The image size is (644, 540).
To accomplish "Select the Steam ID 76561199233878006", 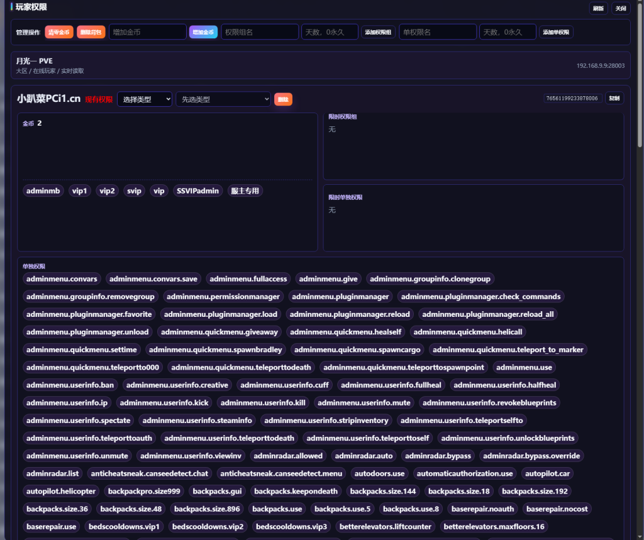I will [572, 98].
